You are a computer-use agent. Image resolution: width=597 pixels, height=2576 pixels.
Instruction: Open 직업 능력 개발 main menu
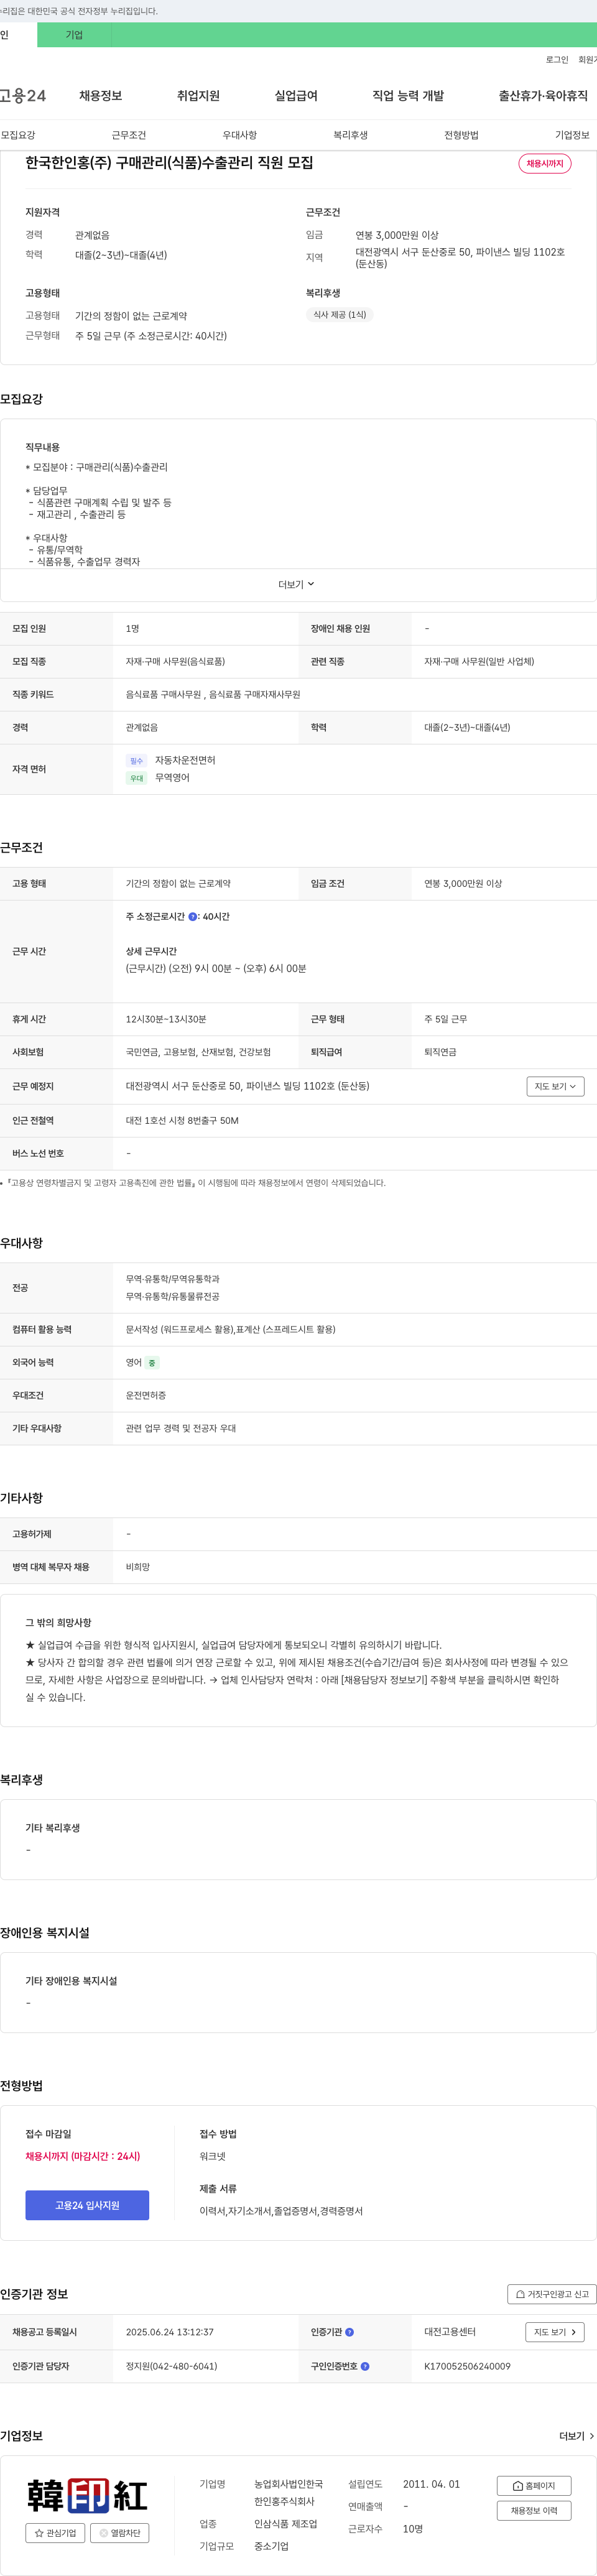click(408, 96)
